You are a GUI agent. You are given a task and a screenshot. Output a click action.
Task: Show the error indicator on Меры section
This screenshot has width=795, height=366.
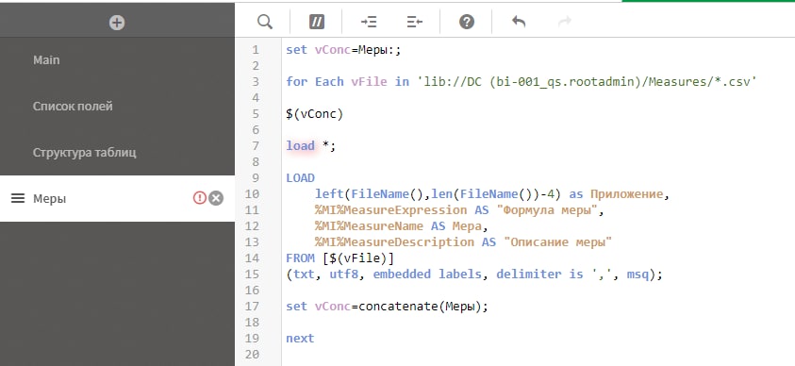coord(199,198)
